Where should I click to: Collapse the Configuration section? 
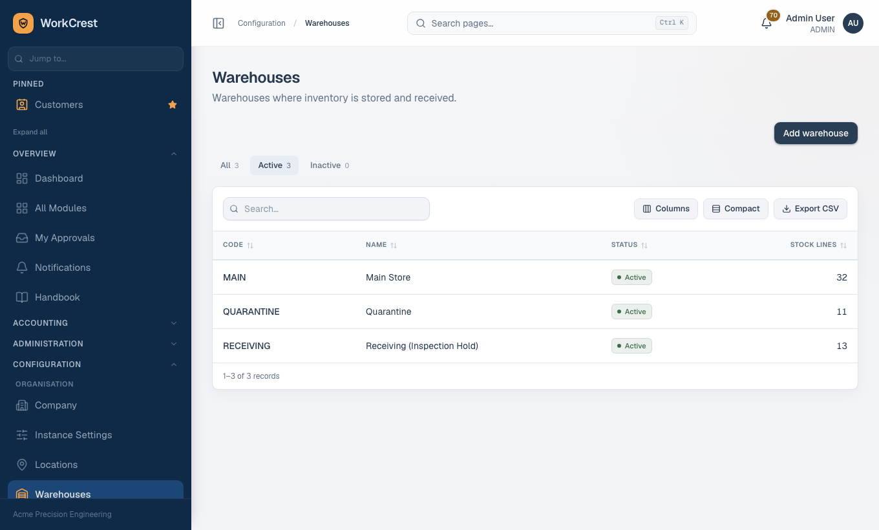coord(96,365)
